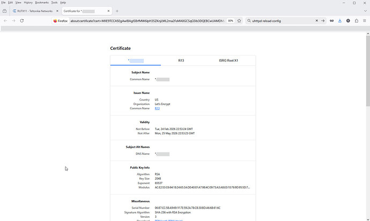Click the vertical scrollbar thumb
The image size is (370, 221).
click(368, 71)
